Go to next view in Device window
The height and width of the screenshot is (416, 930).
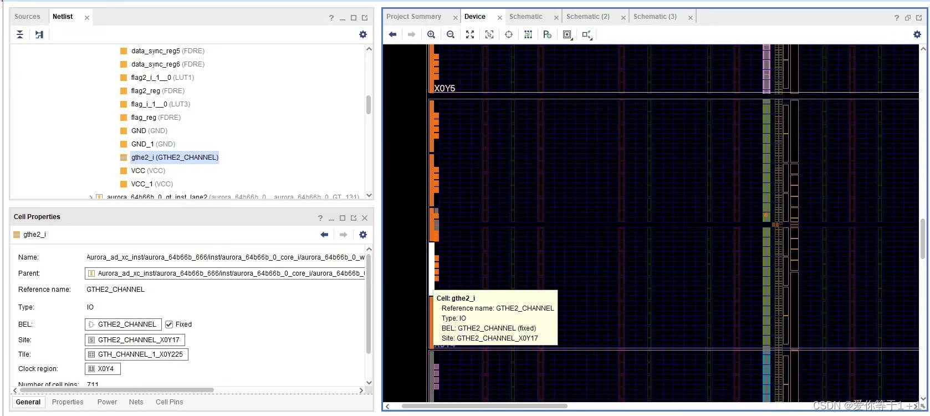pyautogui.click(x=411, y=34)
